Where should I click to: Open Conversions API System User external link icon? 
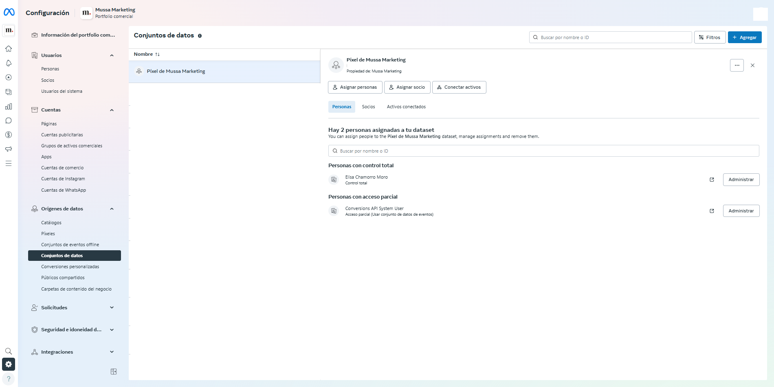click(x=712, y=211)
